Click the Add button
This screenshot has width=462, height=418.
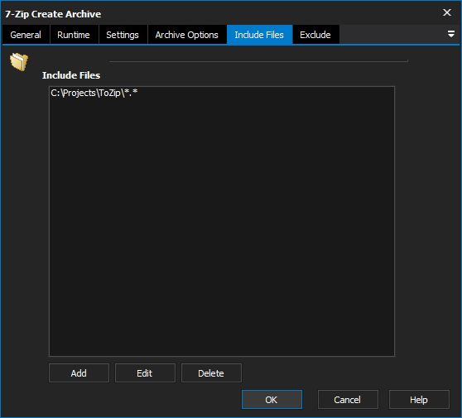(79, 373)
